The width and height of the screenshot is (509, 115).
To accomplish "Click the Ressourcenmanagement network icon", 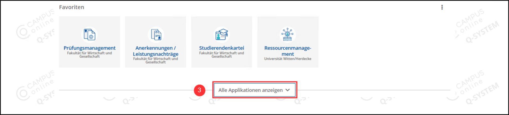I will click(288, 35).
